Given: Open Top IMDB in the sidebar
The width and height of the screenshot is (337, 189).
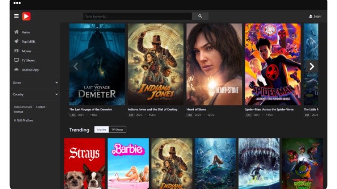Looking at the screenshot, I should [x=28, y=42].
